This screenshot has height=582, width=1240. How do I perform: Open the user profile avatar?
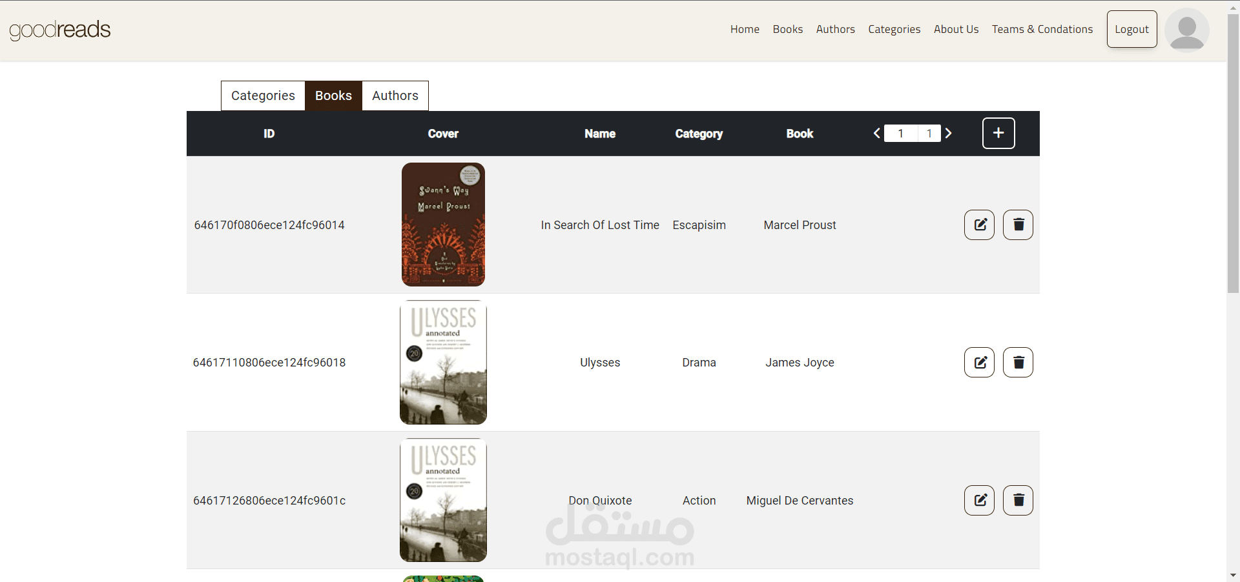1187,30
